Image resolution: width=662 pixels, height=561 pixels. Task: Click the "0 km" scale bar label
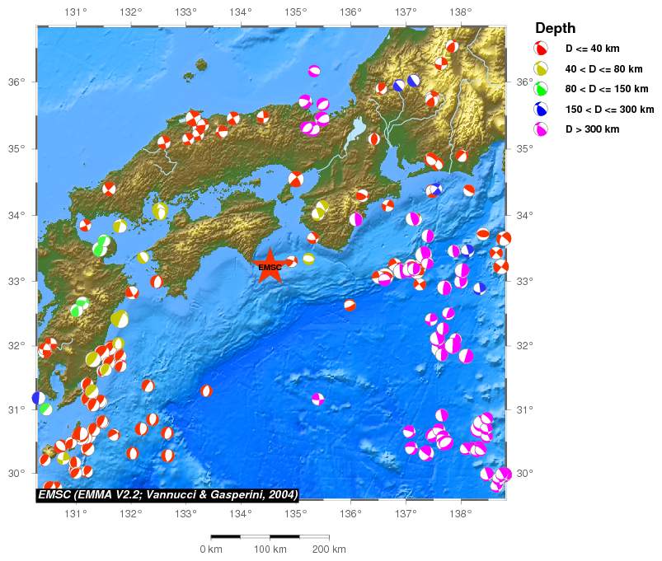click(x=211, y=549)
